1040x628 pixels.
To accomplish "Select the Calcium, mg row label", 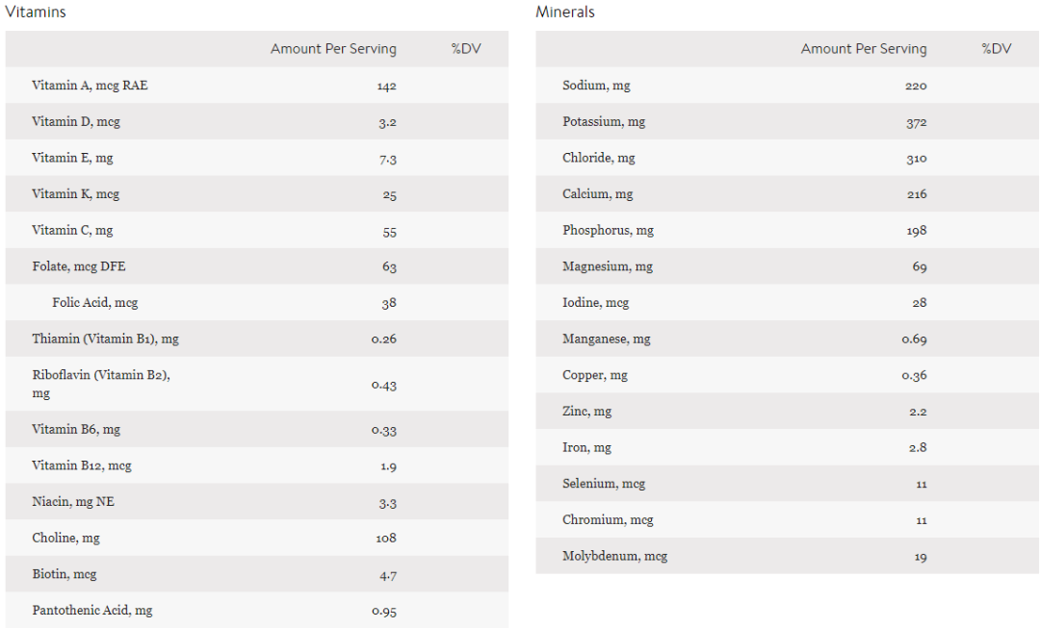I will click(598, 194).
